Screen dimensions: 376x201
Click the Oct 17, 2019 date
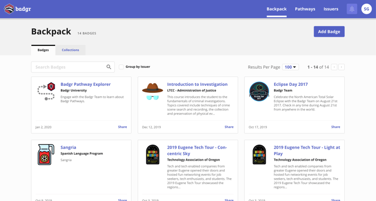[x=258, y=127]
